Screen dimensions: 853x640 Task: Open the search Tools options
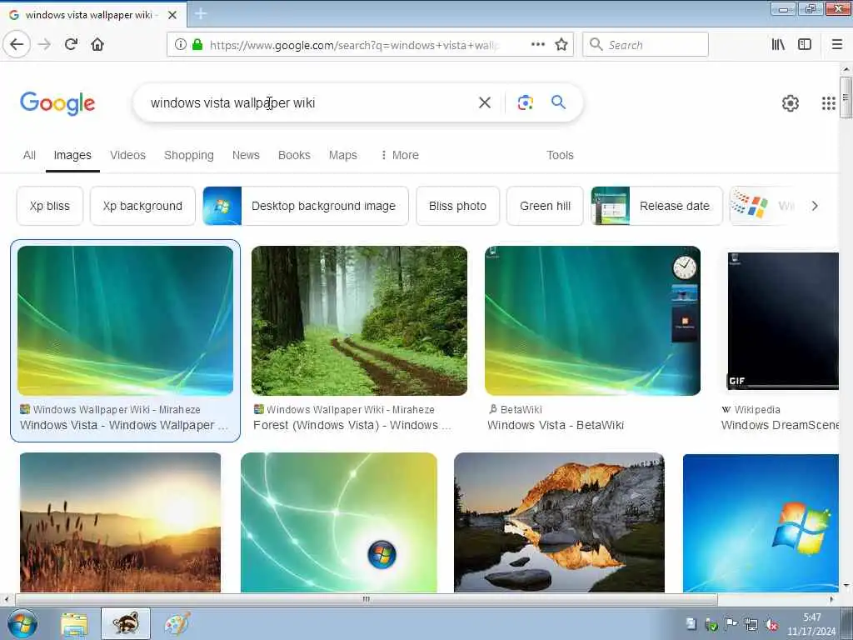point(560,155)
